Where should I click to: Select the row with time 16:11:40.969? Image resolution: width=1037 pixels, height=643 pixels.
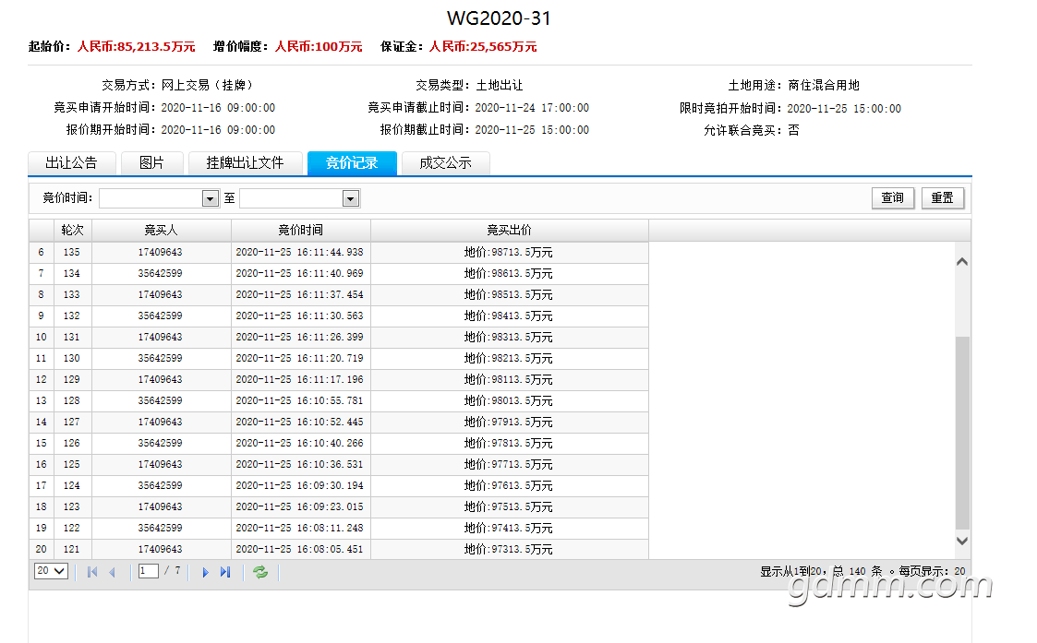coord(339,274)
